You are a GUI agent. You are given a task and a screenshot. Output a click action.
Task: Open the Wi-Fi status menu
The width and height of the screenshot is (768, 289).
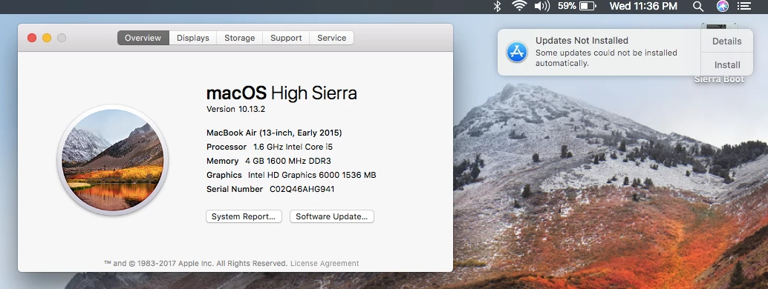point(519,7)
